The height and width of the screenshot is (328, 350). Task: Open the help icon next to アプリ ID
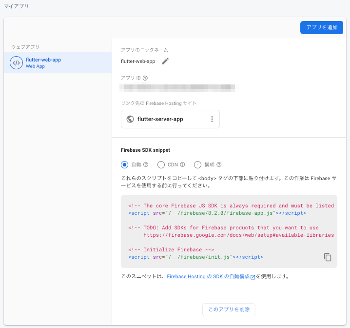[145, 78]
